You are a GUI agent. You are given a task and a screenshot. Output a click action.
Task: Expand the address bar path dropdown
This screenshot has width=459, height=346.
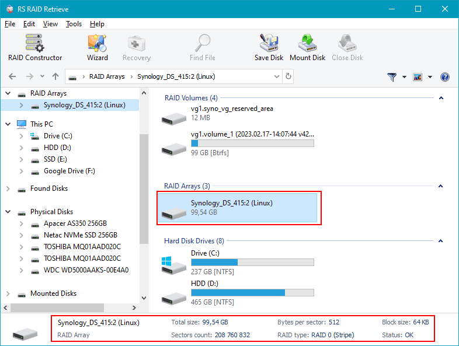click(276, 76)
